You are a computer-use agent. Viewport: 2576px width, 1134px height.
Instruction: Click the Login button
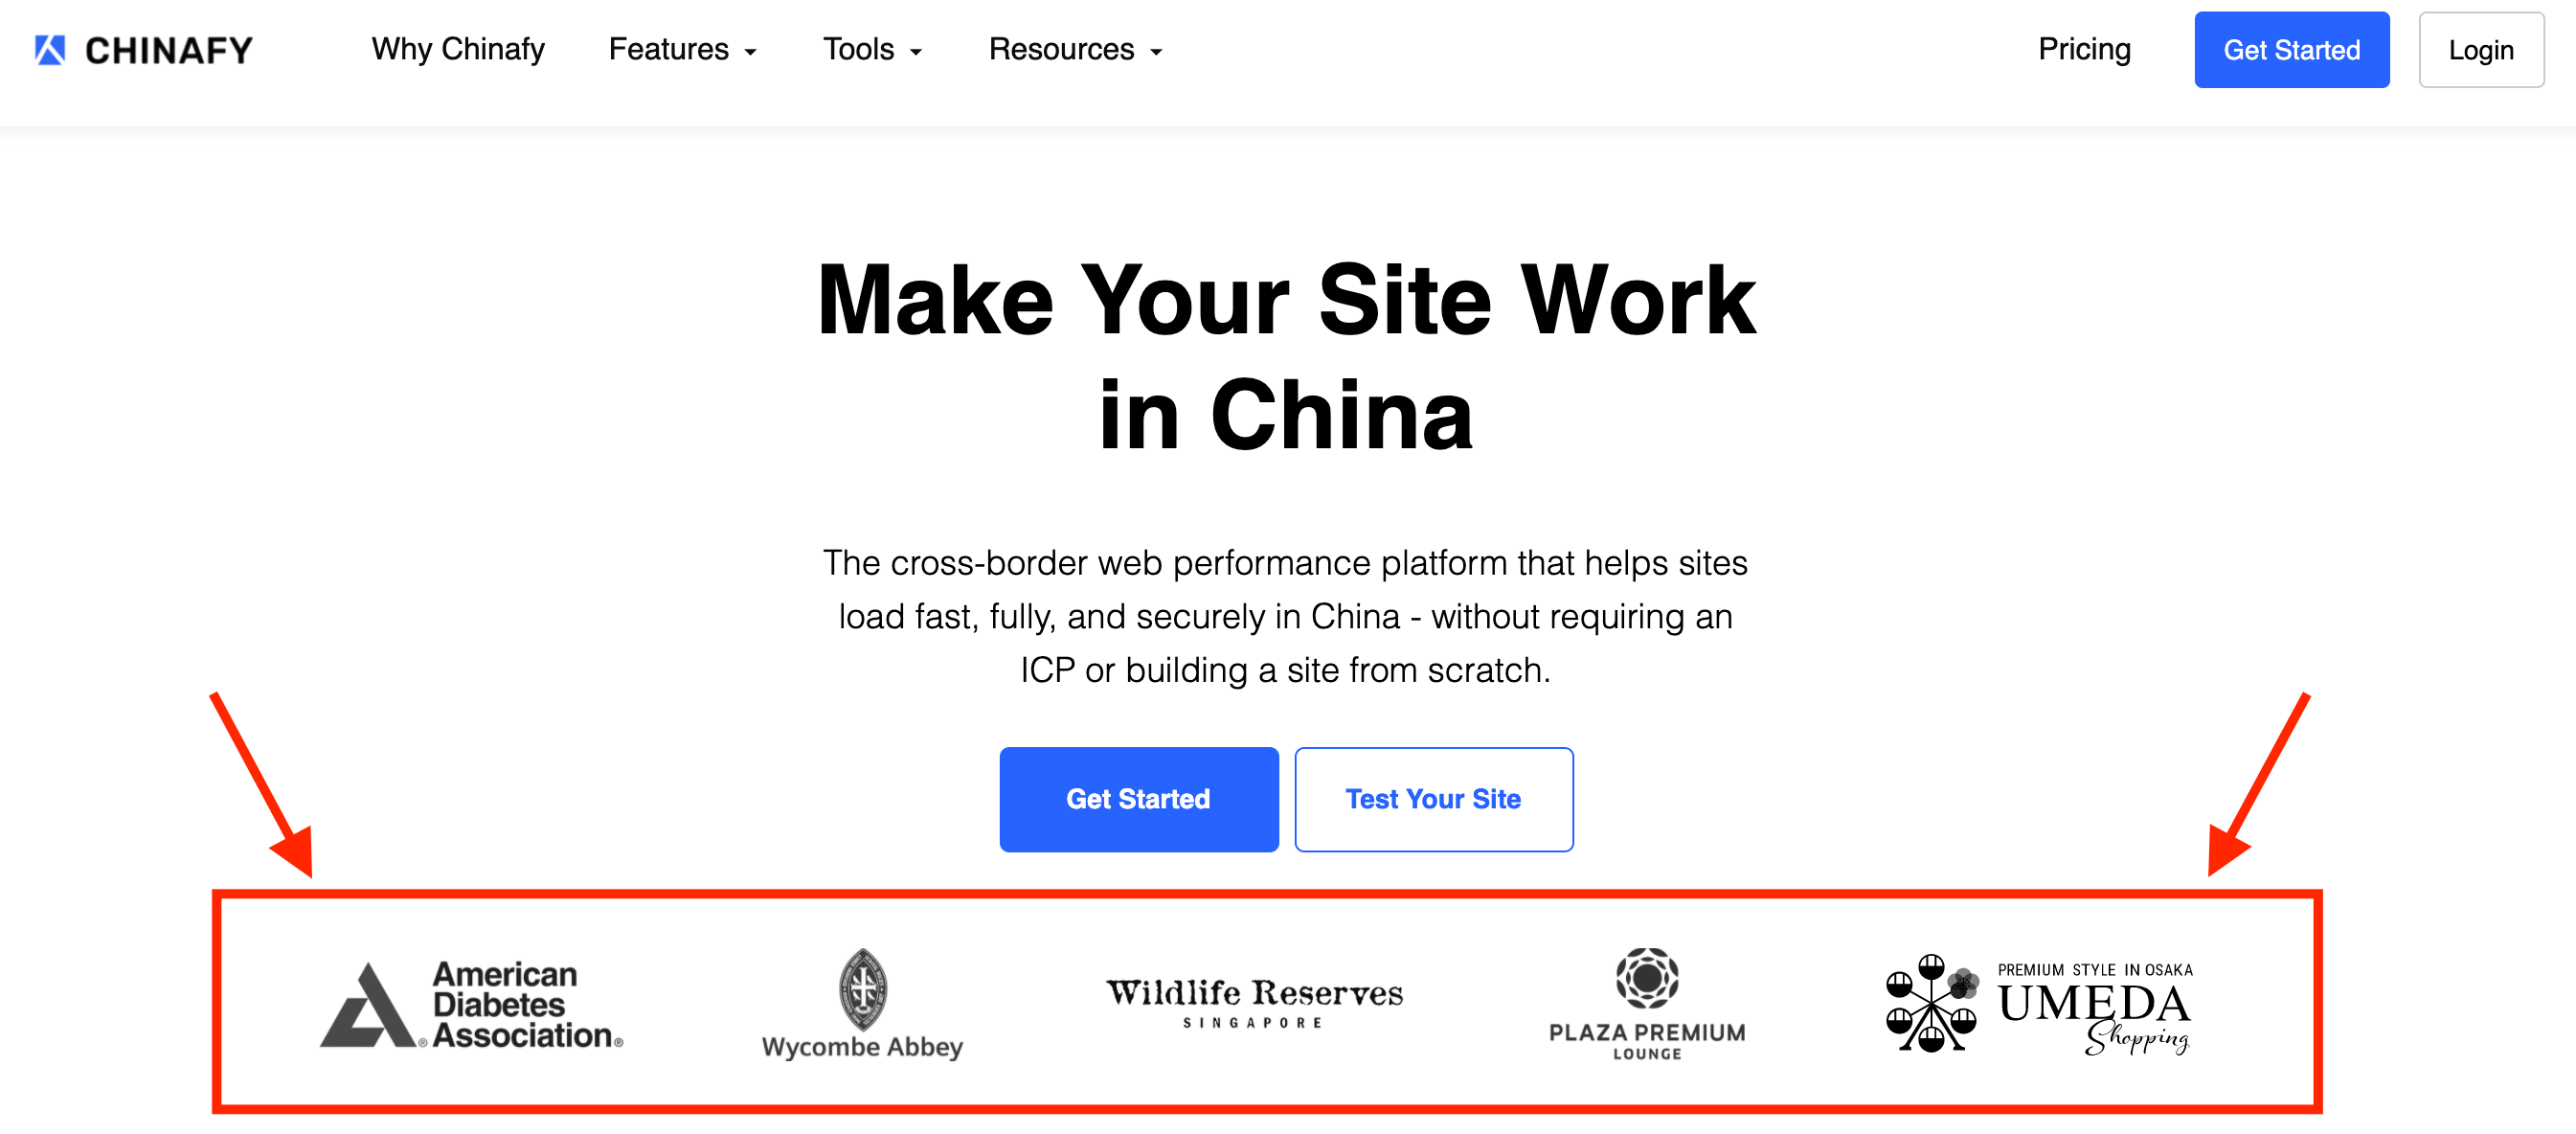pos(2480,50)
